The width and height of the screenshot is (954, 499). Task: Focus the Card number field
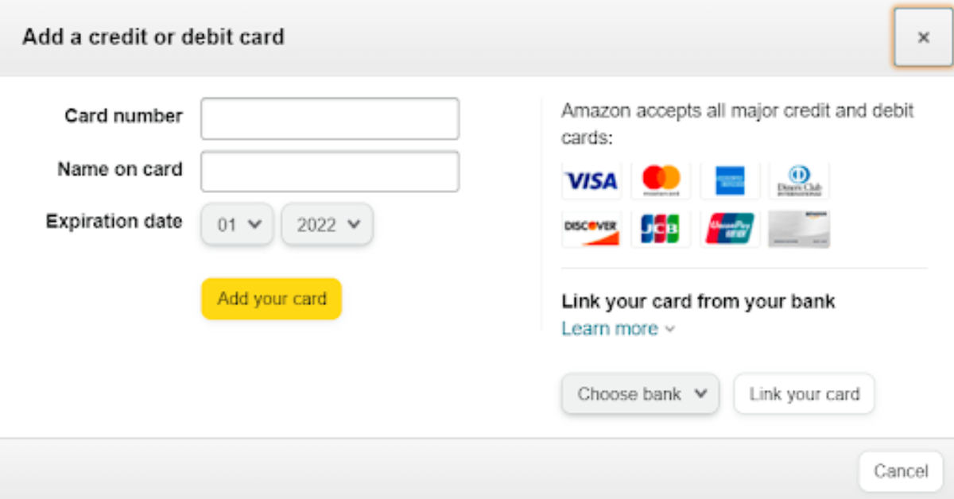(x=330, y=118)
